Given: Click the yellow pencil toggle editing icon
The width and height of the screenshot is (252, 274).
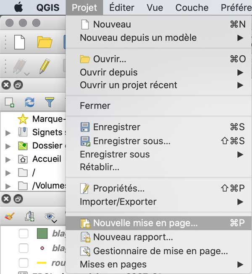Looking at the screenshot, I should click(x=45, y=66).
